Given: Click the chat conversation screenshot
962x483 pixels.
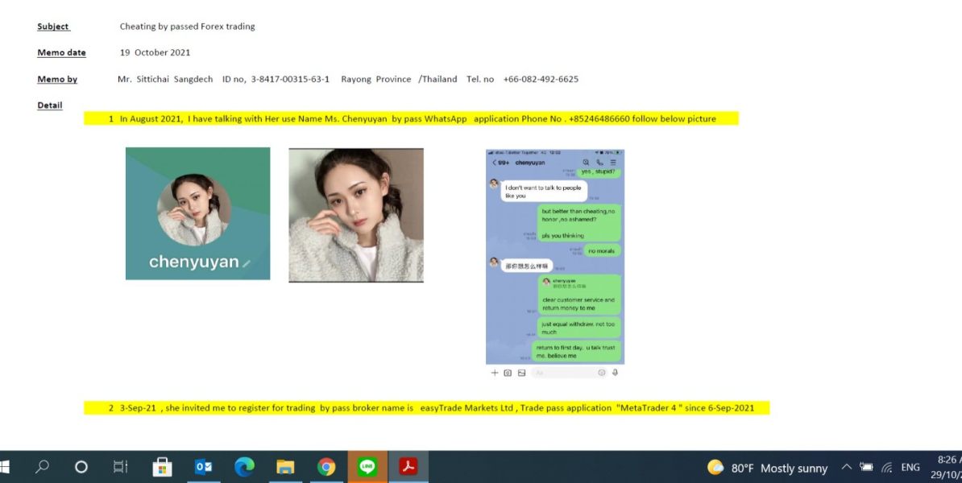Looking at the screenshot, I should (x=554, y=258).
